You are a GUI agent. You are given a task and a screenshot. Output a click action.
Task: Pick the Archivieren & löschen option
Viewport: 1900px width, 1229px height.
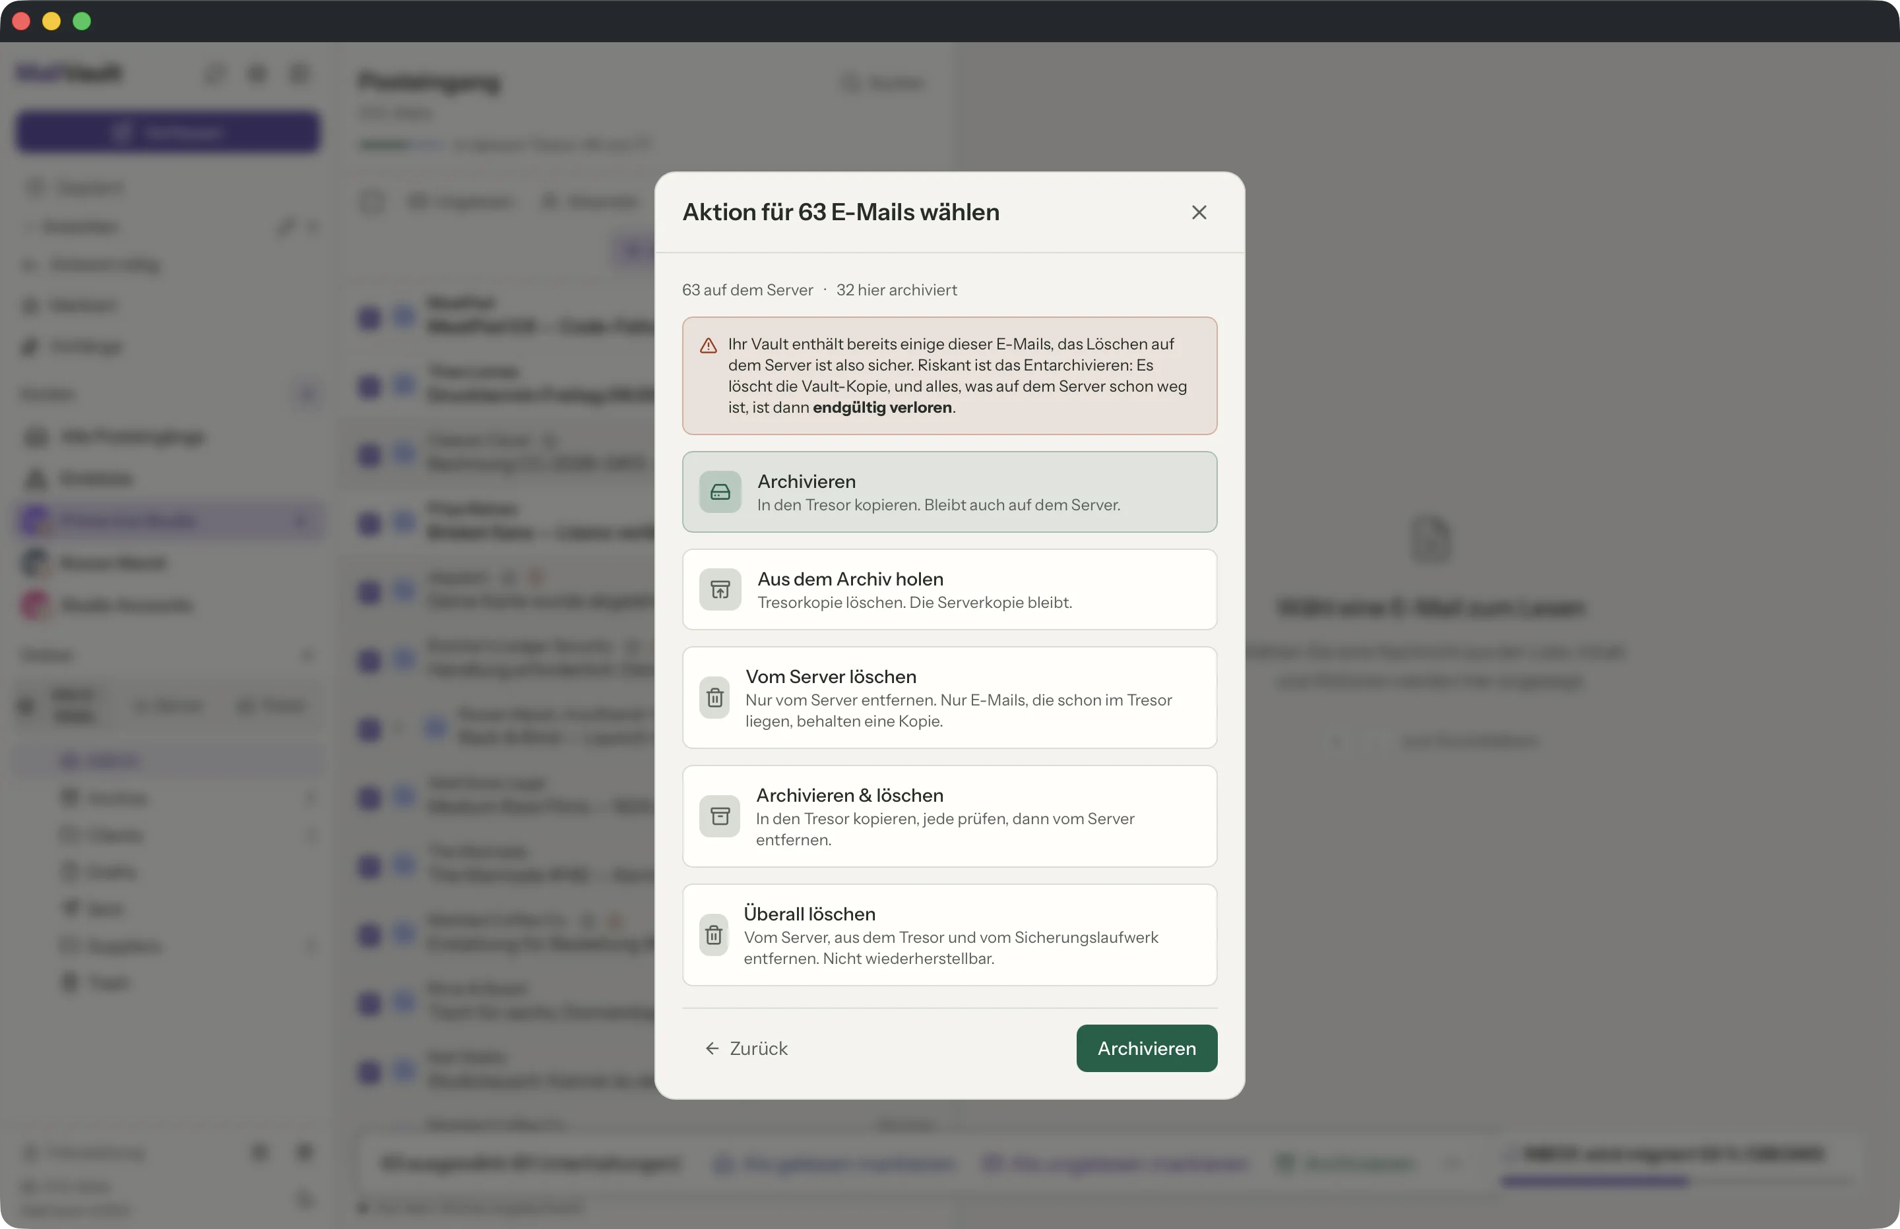(949, 816)
